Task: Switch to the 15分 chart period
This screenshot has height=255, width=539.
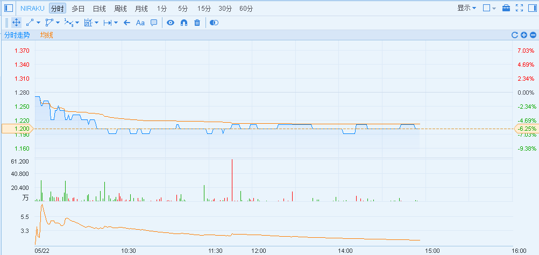Action: pos(204,9)
